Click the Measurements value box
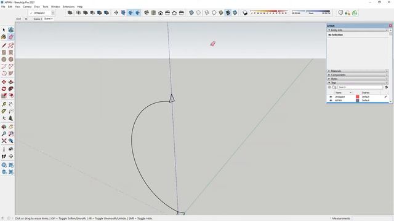Image resolution: width=394 pixels, height=221 pixels. [372, 219]
